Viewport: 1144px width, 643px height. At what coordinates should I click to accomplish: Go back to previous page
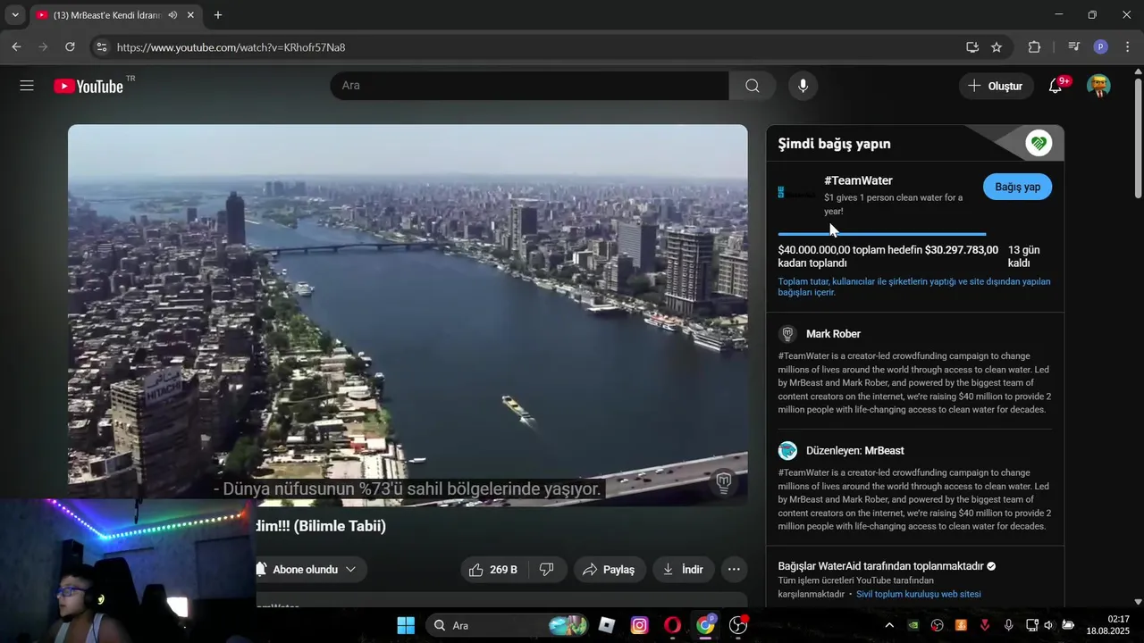[16, 47]
